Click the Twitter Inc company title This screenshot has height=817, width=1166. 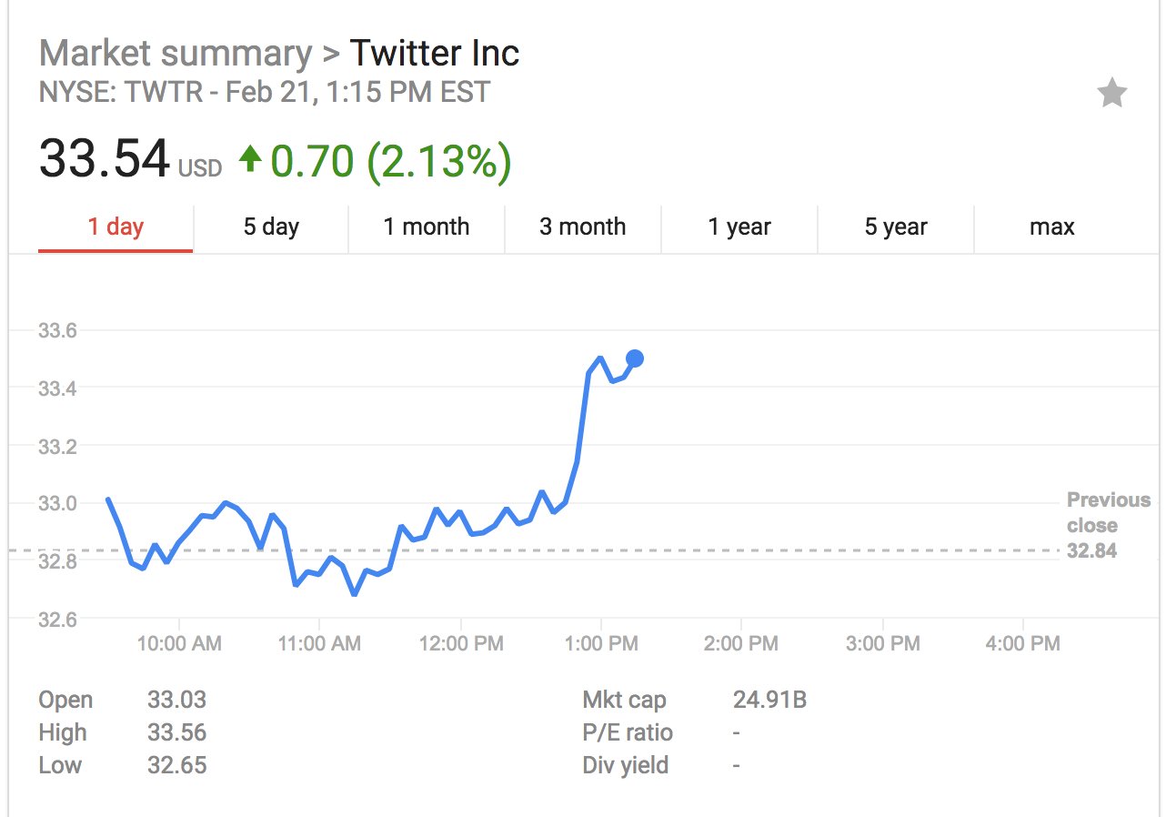[x=435, y=54]
